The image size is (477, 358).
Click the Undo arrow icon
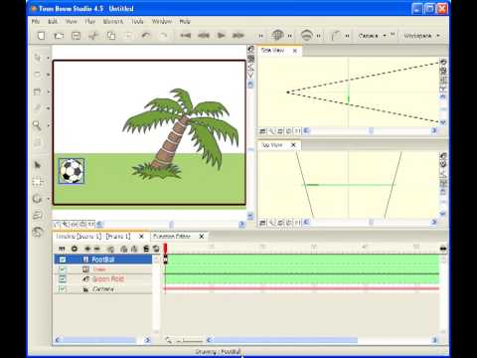[146, 36]
